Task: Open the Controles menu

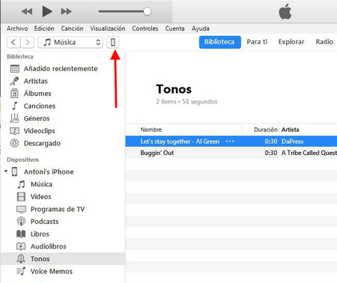Action: (x=145, y=28)
